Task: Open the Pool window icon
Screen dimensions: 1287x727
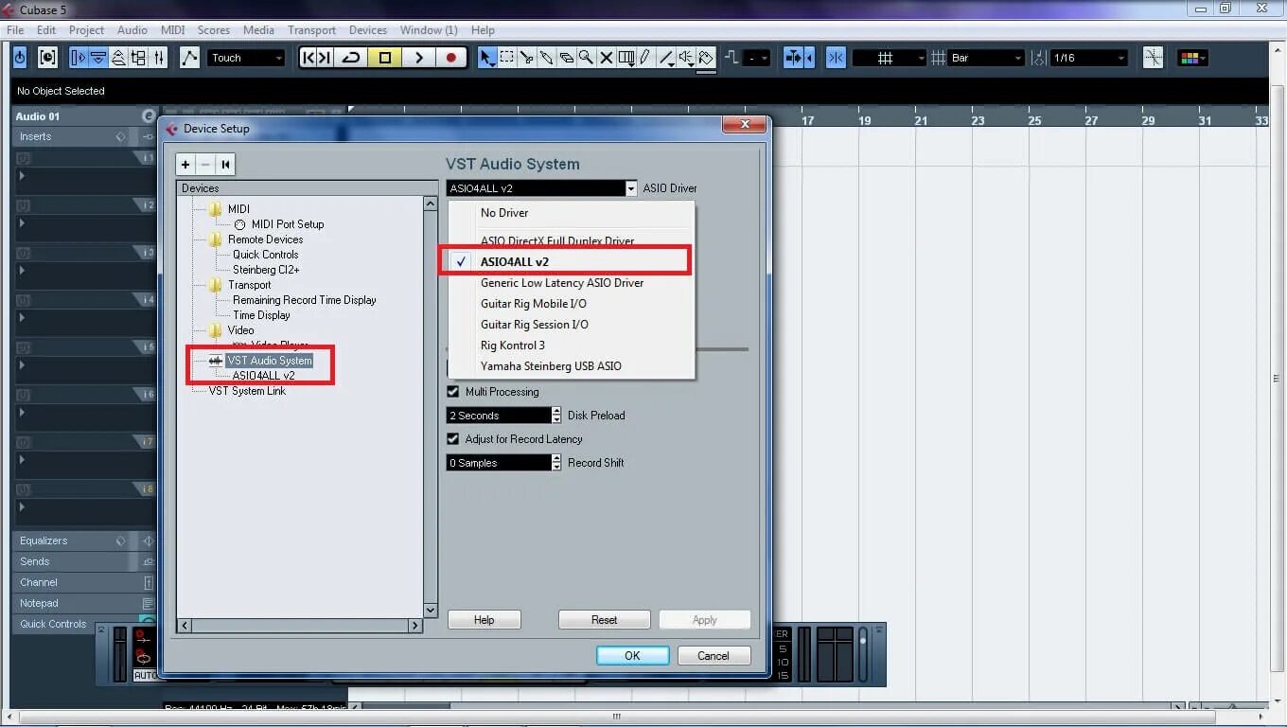Action: pyautogui.click(x=138, y=58)
